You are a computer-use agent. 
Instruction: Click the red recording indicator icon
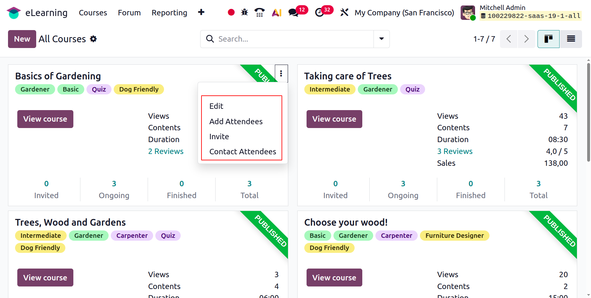pos(231,12)
